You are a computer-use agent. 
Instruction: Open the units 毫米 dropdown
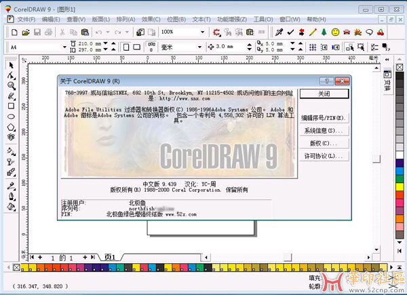coord(199,47)
